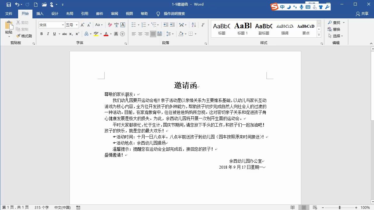Expand the Styles gallery more button
Image resolution: width=374 pixels, height=210 pixels.
click(x=319, y=35)
